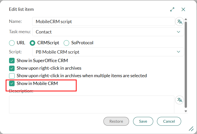Select the SoProtocol radio button

(x=66, y=43)
